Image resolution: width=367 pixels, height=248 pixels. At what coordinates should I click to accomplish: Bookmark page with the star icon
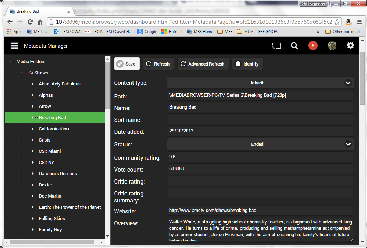pos(337,22)
